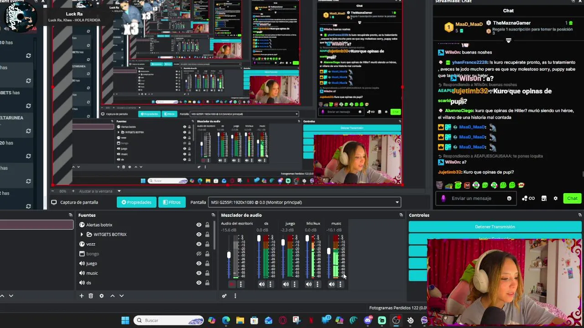Select the Alertas botrix source row
The height and width of the screenshot is (328, 584).
coord(145,225)
